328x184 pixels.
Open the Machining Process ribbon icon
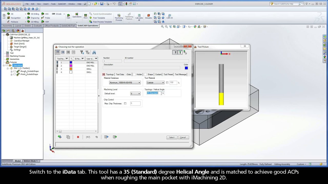click(x=119, y=17)
